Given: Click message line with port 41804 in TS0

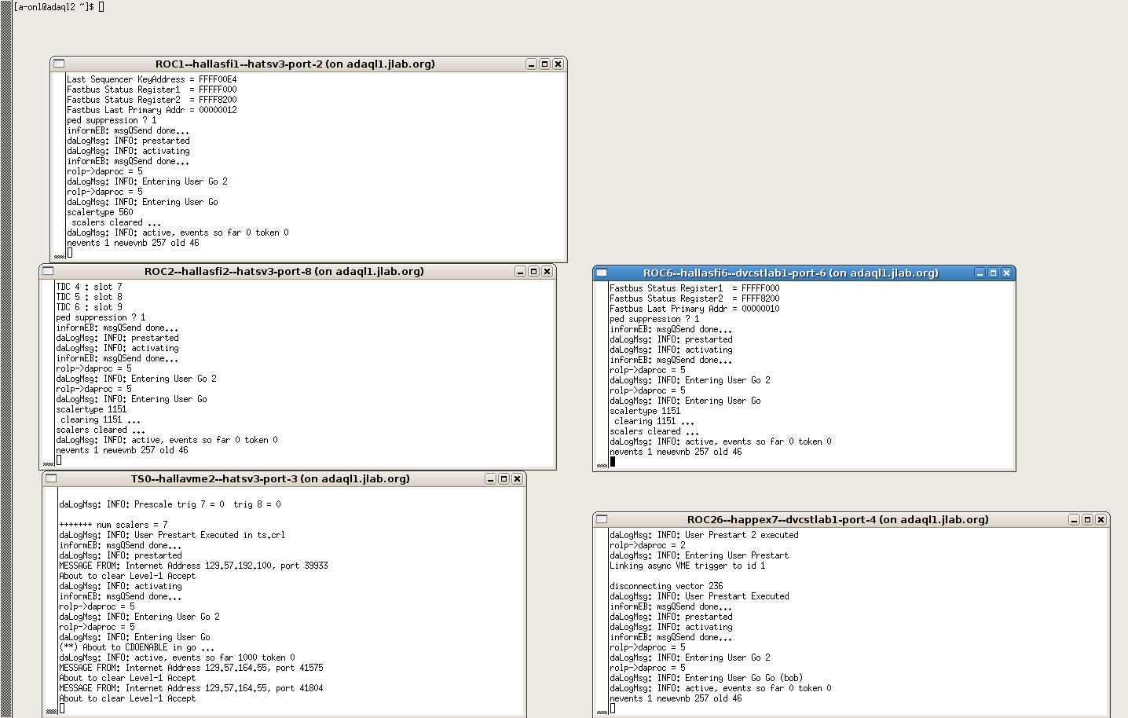Looking at the screenshot, I should 191,688.
